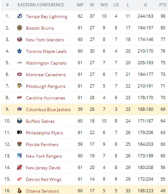This screenshot has height=194, width=168.
Task: Click the Buffalo Sabres logo icon
Action: coord(19,121)
